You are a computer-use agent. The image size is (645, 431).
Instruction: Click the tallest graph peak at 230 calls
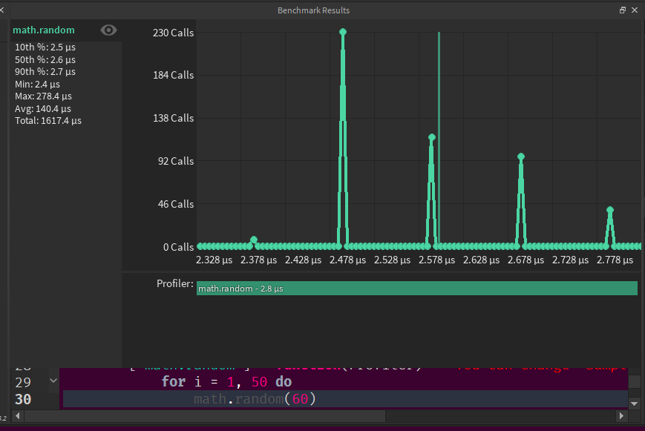[343, 32]
